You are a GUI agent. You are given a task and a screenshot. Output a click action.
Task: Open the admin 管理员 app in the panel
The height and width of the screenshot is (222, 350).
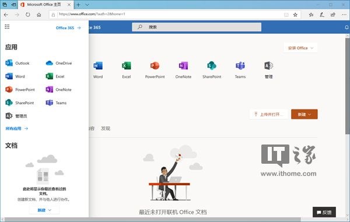pos(16,116)
